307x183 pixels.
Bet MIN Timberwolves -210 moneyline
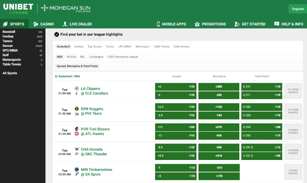tap(219, 168)
